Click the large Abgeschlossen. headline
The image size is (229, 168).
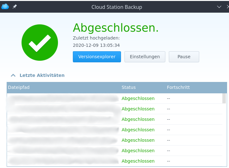tap(116, 28)
